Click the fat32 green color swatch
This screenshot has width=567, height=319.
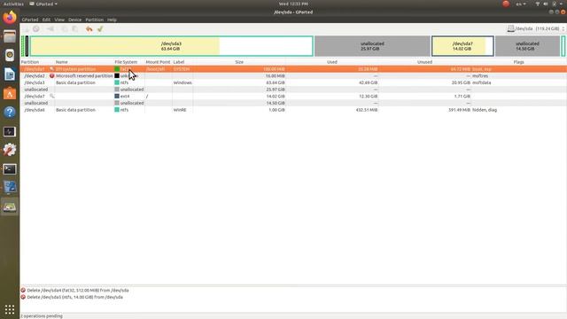tap(117, 69)
